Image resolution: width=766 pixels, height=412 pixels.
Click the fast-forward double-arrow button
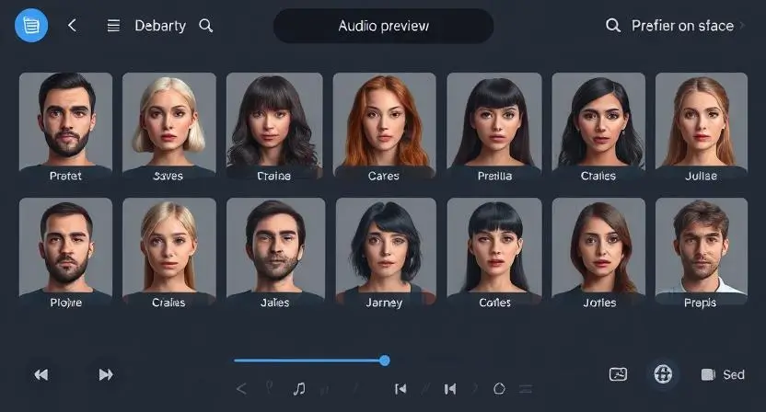point(106,374)
